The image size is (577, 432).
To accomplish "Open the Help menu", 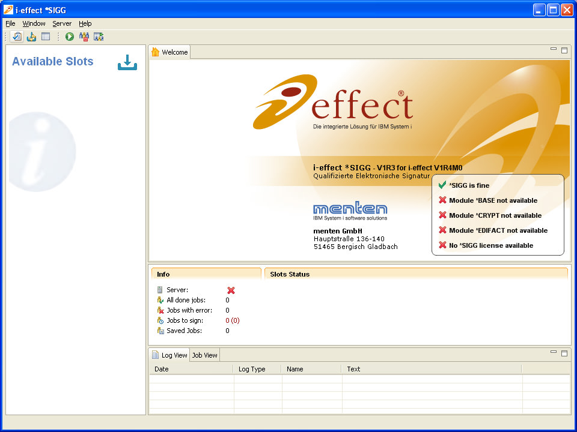I will pyautogui.click(x=85, y=23).
